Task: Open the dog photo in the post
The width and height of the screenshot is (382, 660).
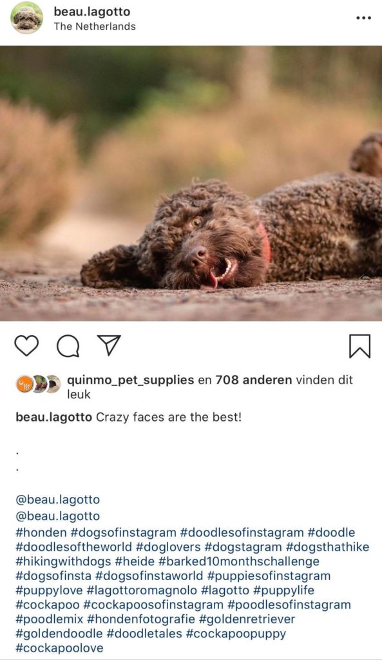Action: click(x=191, y=183)
